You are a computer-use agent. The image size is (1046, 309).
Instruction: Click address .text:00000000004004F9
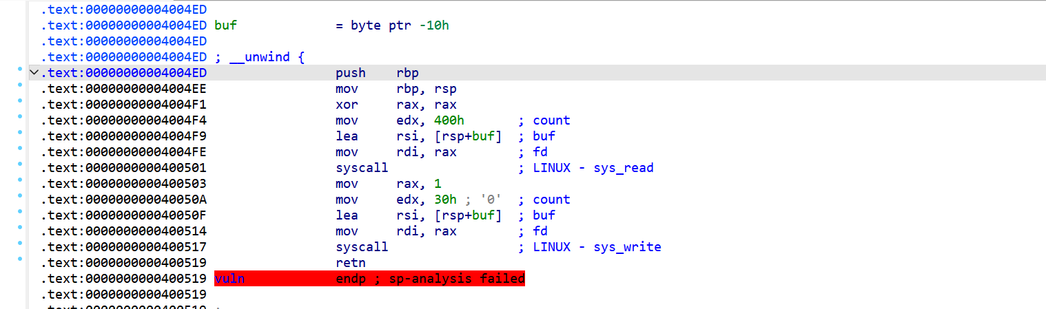(123, 136)
